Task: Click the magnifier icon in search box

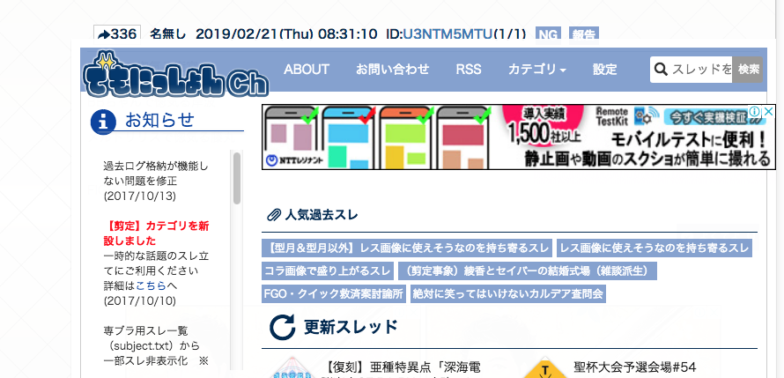Action: pos(661,69)
